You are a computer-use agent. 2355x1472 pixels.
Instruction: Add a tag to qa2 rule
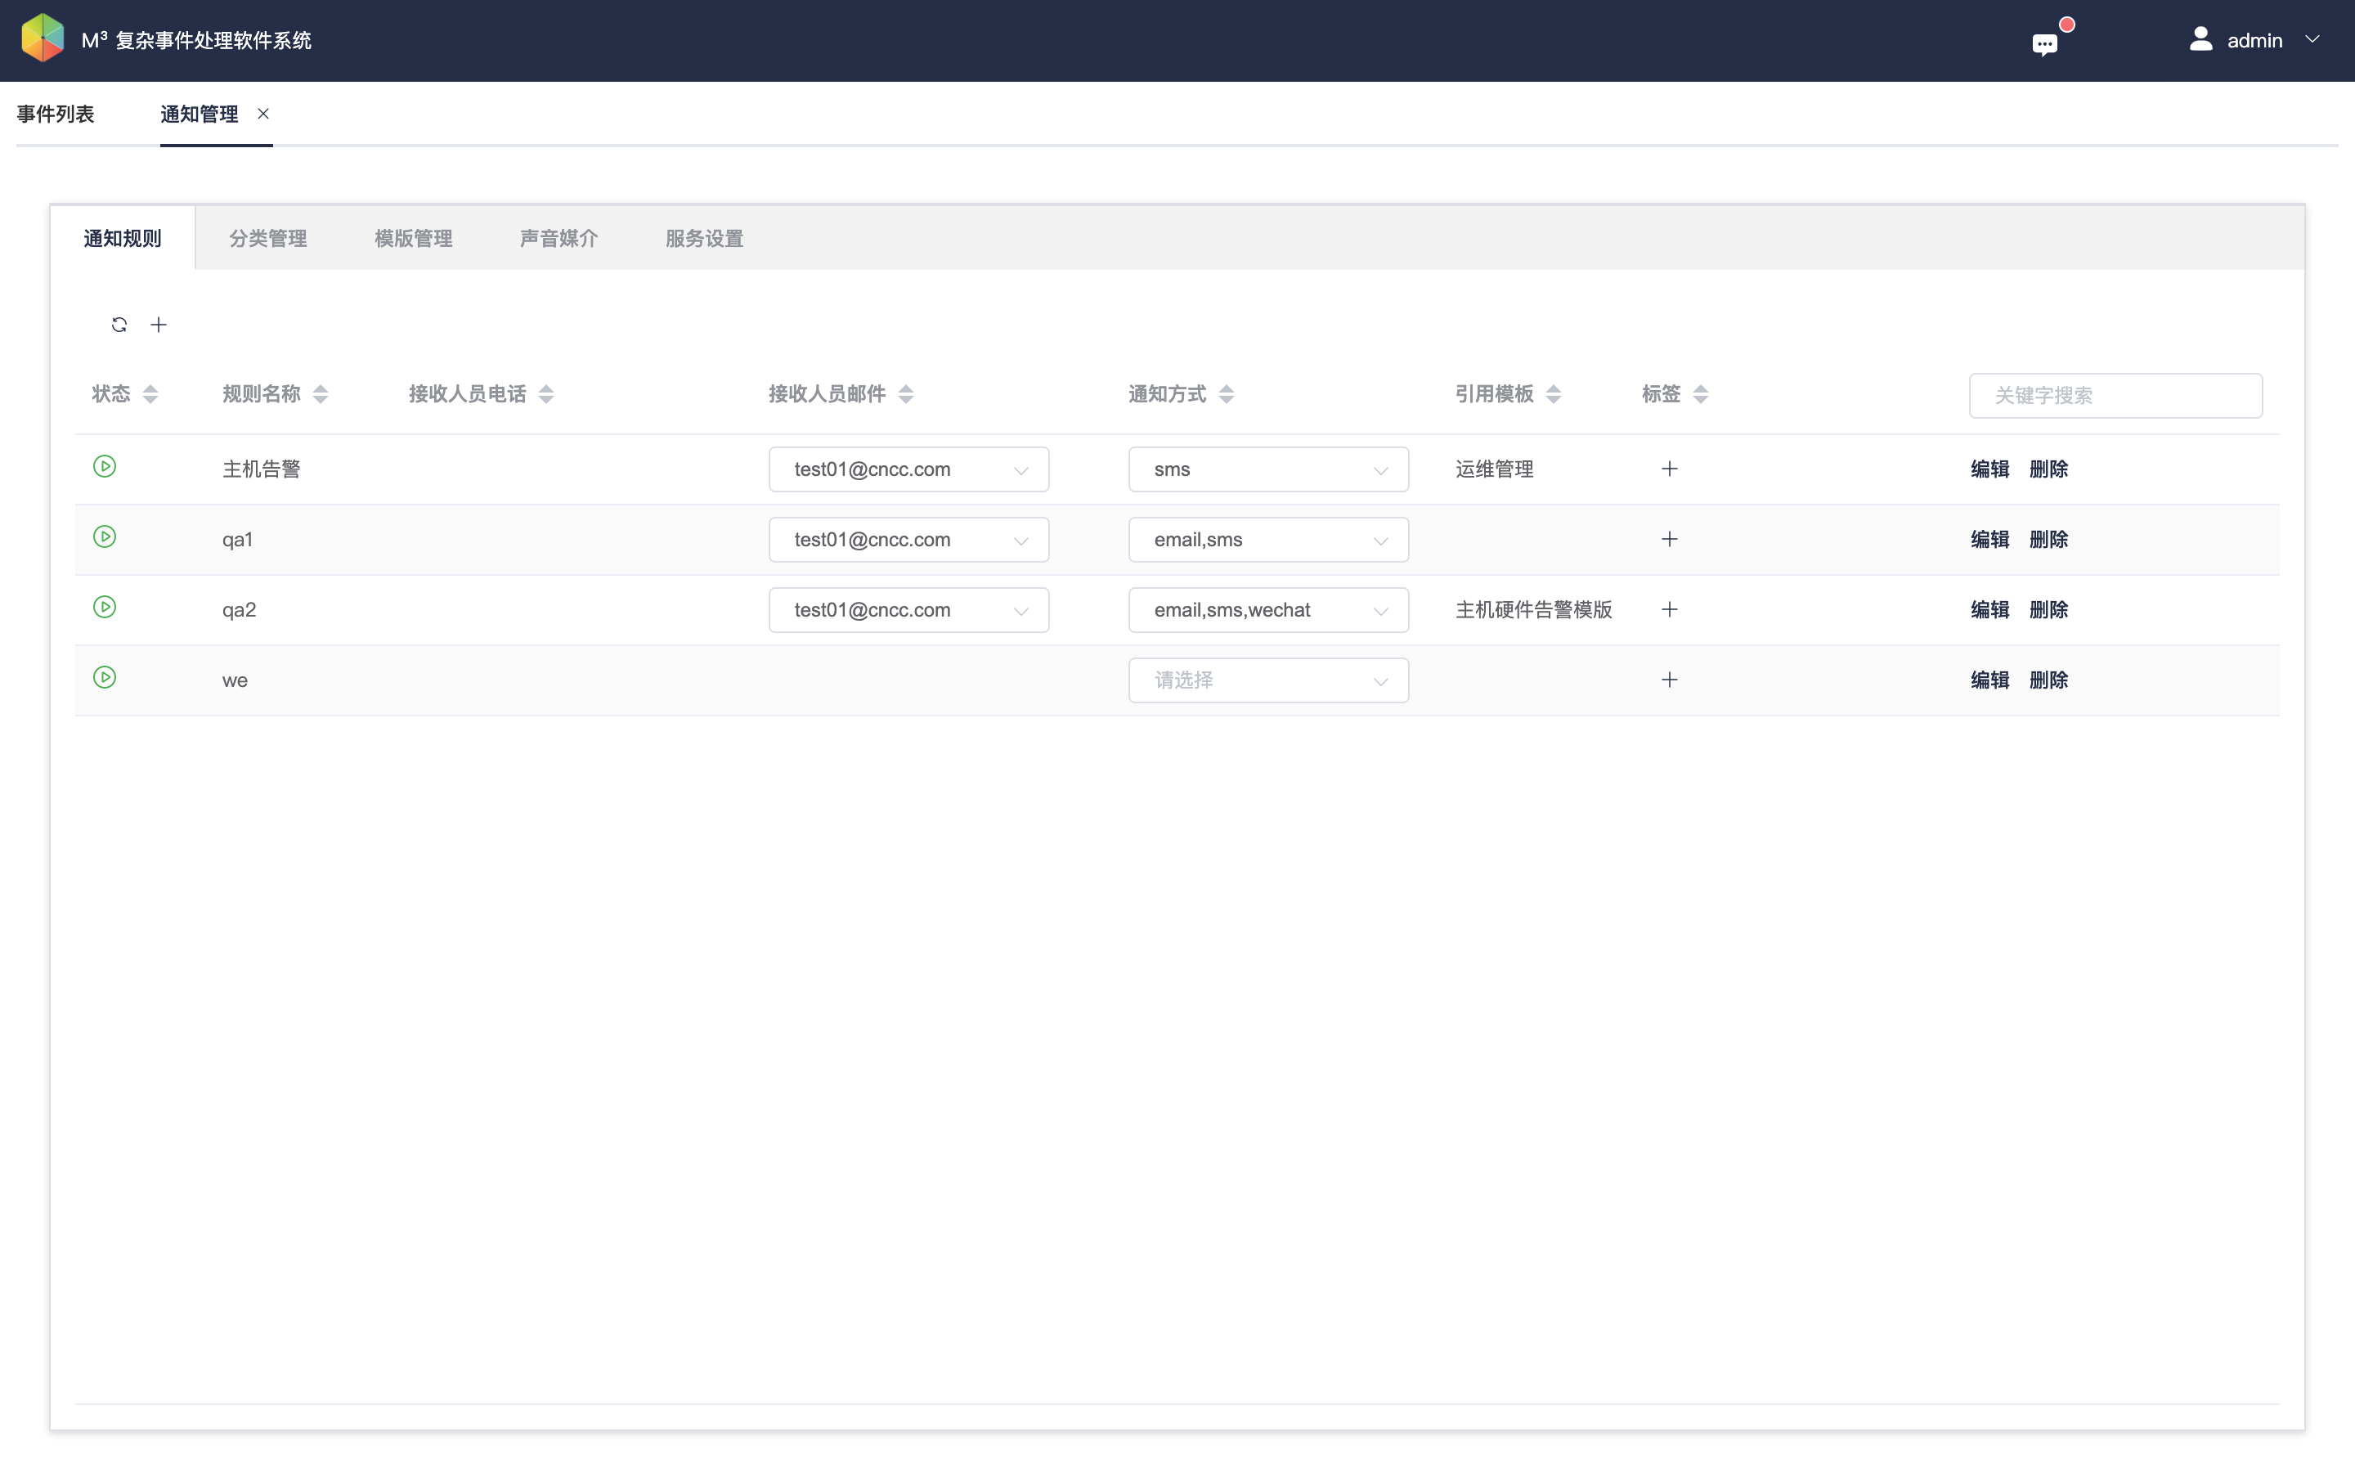pos(1669,609)
